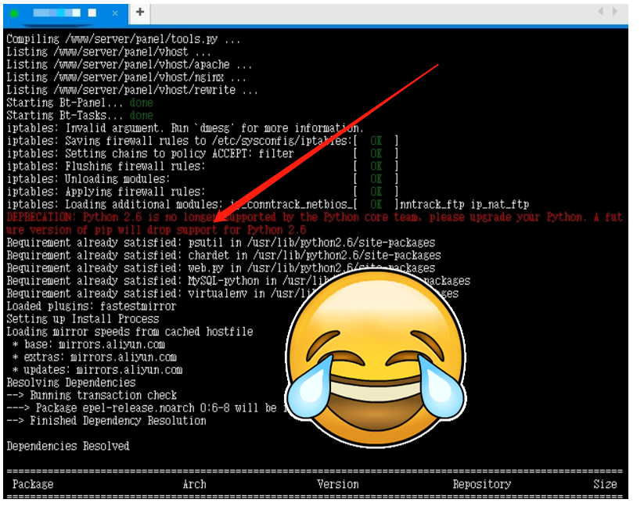Screen dimensions: 644x510
Task: Click the Package epel-release.noarch line
Action: tap(147, 408)
